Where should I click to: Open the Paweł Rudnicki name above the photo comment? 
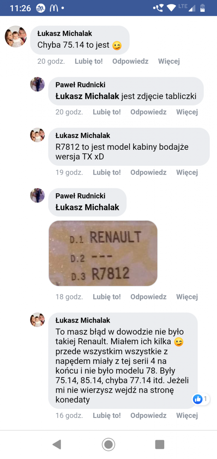80,196
